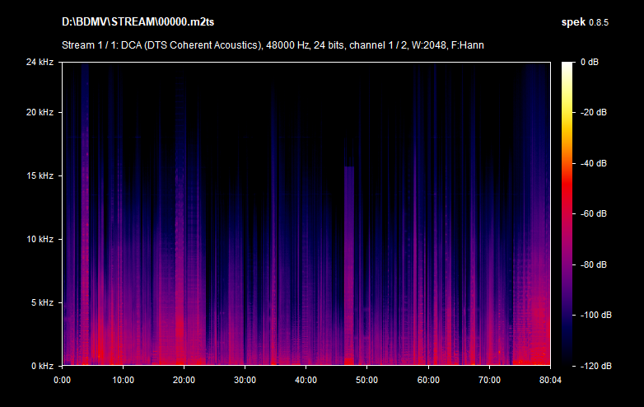Click the -20 dB scale label
Image resolution: width=644 pixels, height=407 pixels.
pyautogui.click(x=594, y=112)
